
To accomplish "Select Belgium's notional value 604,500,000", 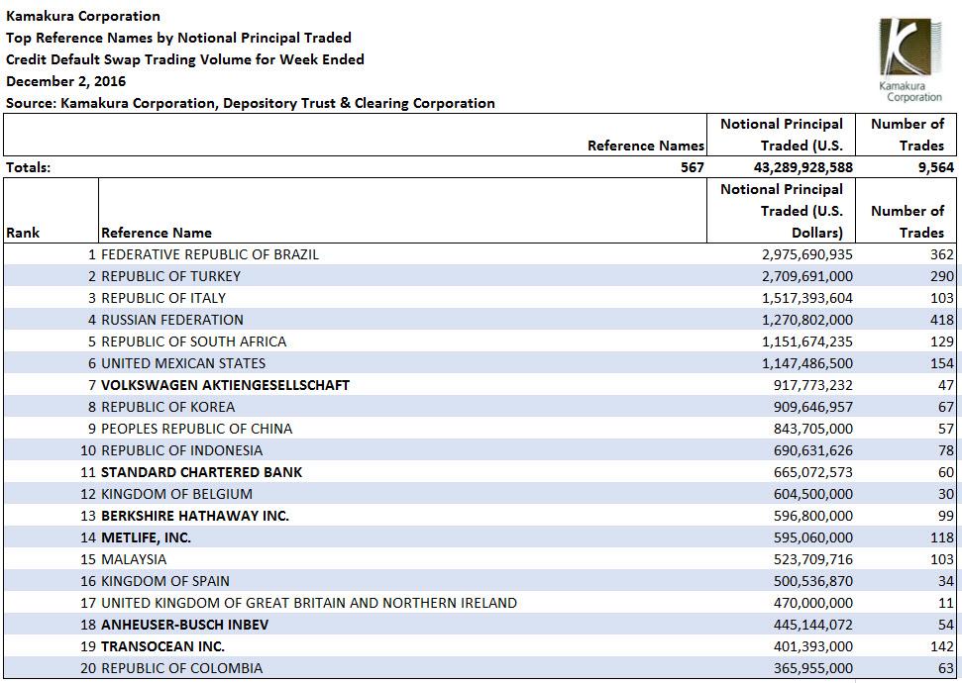I will (813, 494).
